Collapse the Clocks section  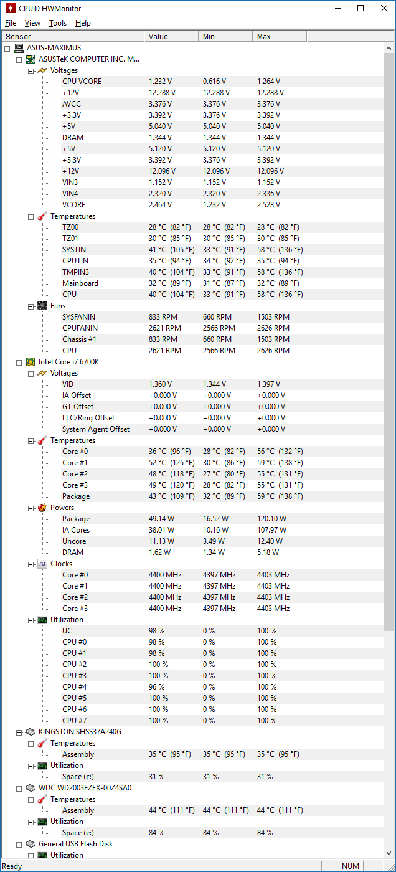click(30, 564)
